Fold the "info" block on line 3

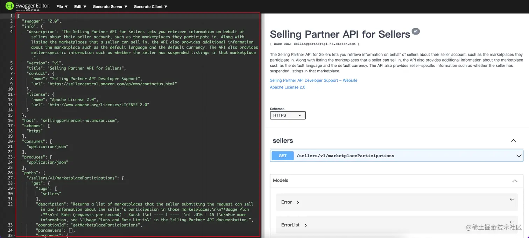pos(15,27)
